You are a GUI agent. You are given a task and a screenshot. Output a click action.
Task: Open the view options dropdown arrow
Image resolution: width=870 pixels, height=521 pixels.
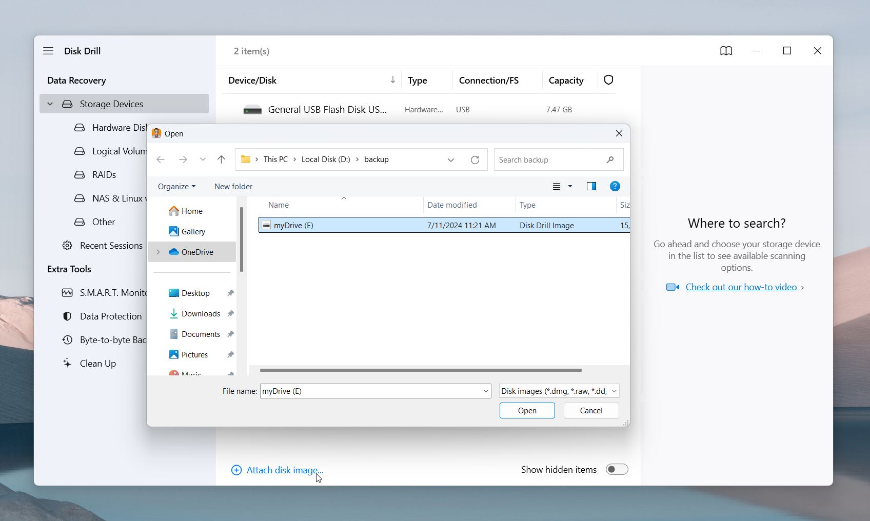click(570, 186)
